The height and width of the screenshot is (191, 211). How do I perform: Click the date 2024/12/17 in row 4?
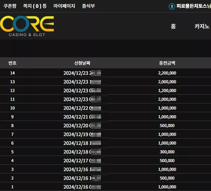click(x=76, y=161)
